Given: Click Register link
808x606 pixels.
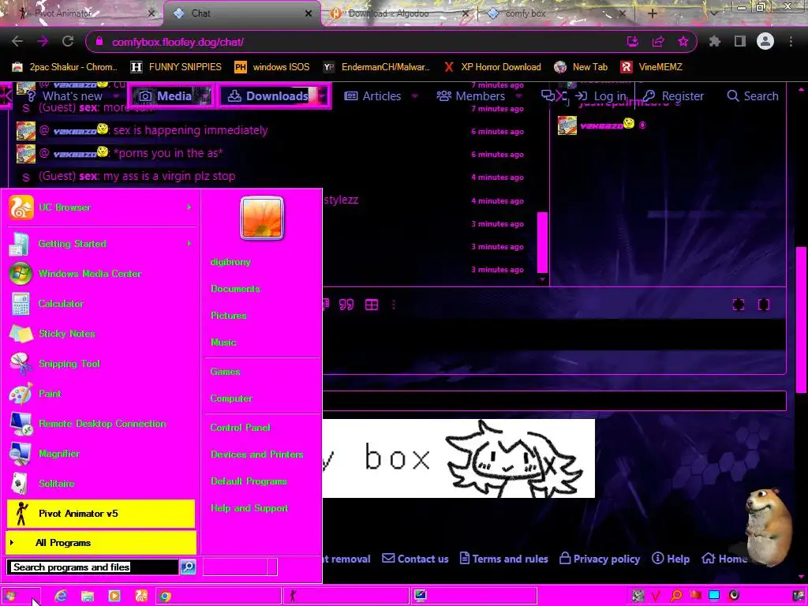Looking at the screenshot, I should pyautogui.click(x=673, y=95).
